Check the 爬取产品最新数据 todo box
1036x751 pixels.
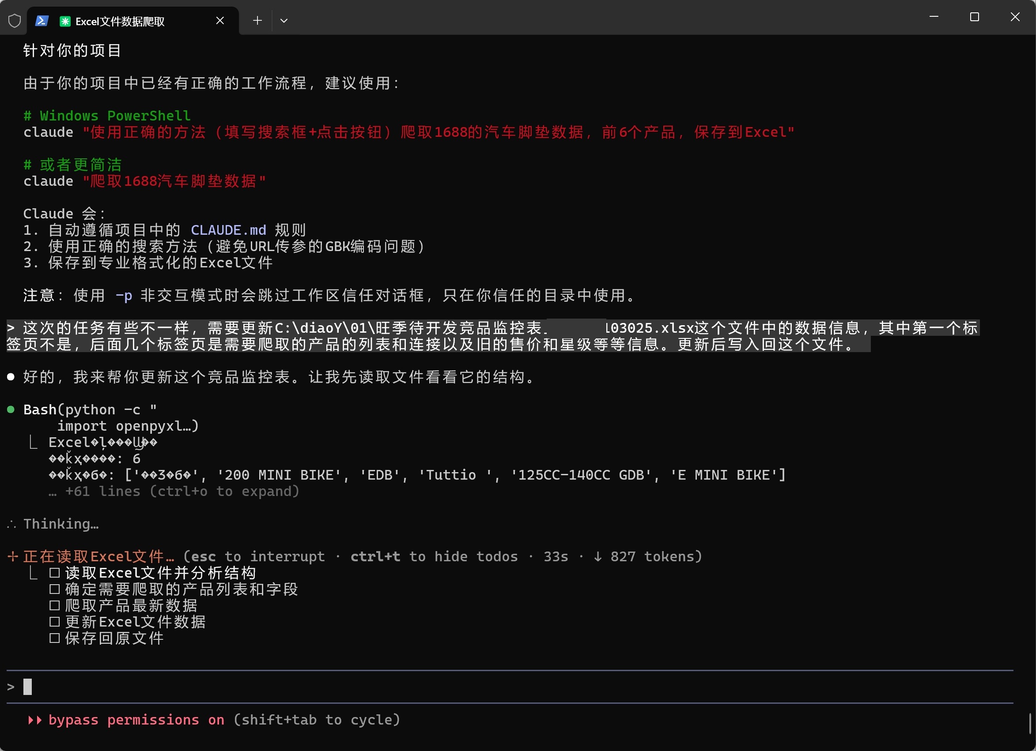[54, 605]
